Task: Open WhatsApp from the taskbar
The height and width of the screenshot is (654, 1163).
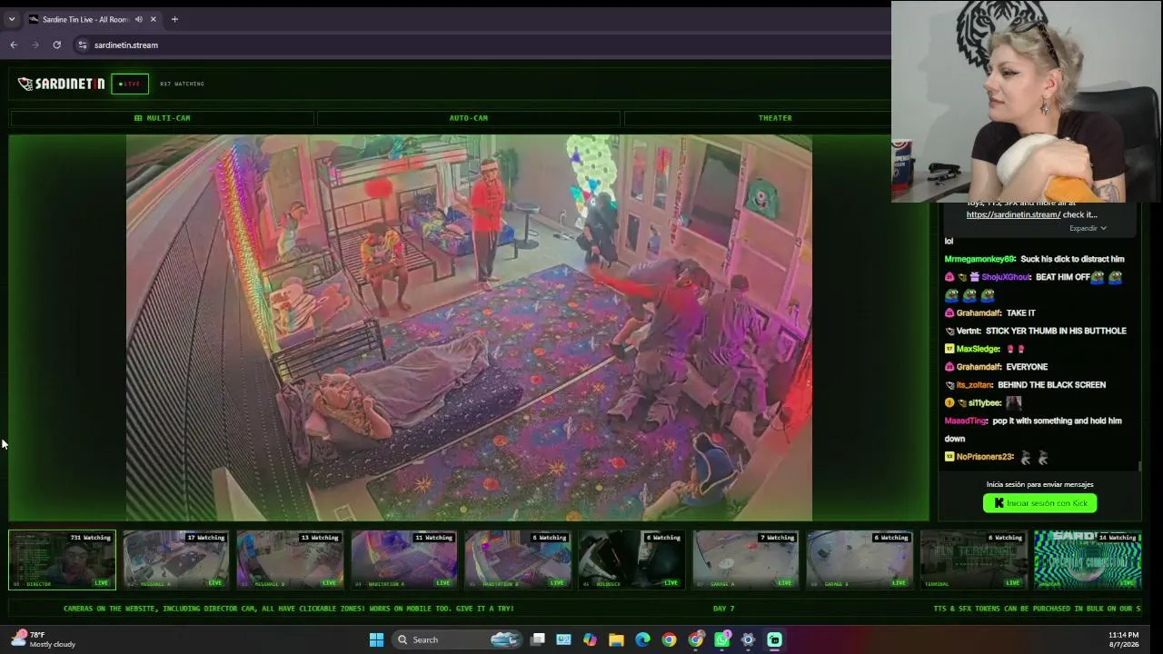Action: click(x=721, y=639)
